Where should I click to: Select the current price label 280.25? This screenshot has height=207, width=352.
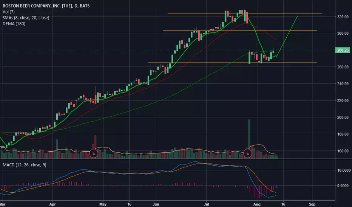343,50
